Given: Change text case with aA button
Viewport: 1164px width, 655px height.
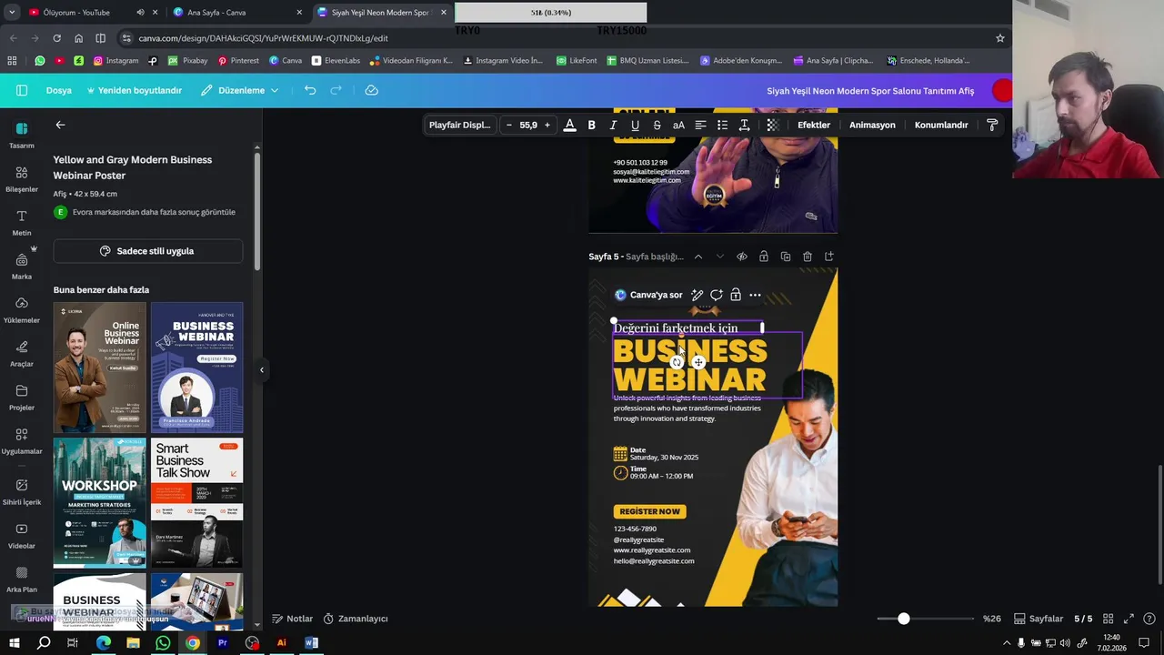Looking at the screenshot, I should 678,125.
